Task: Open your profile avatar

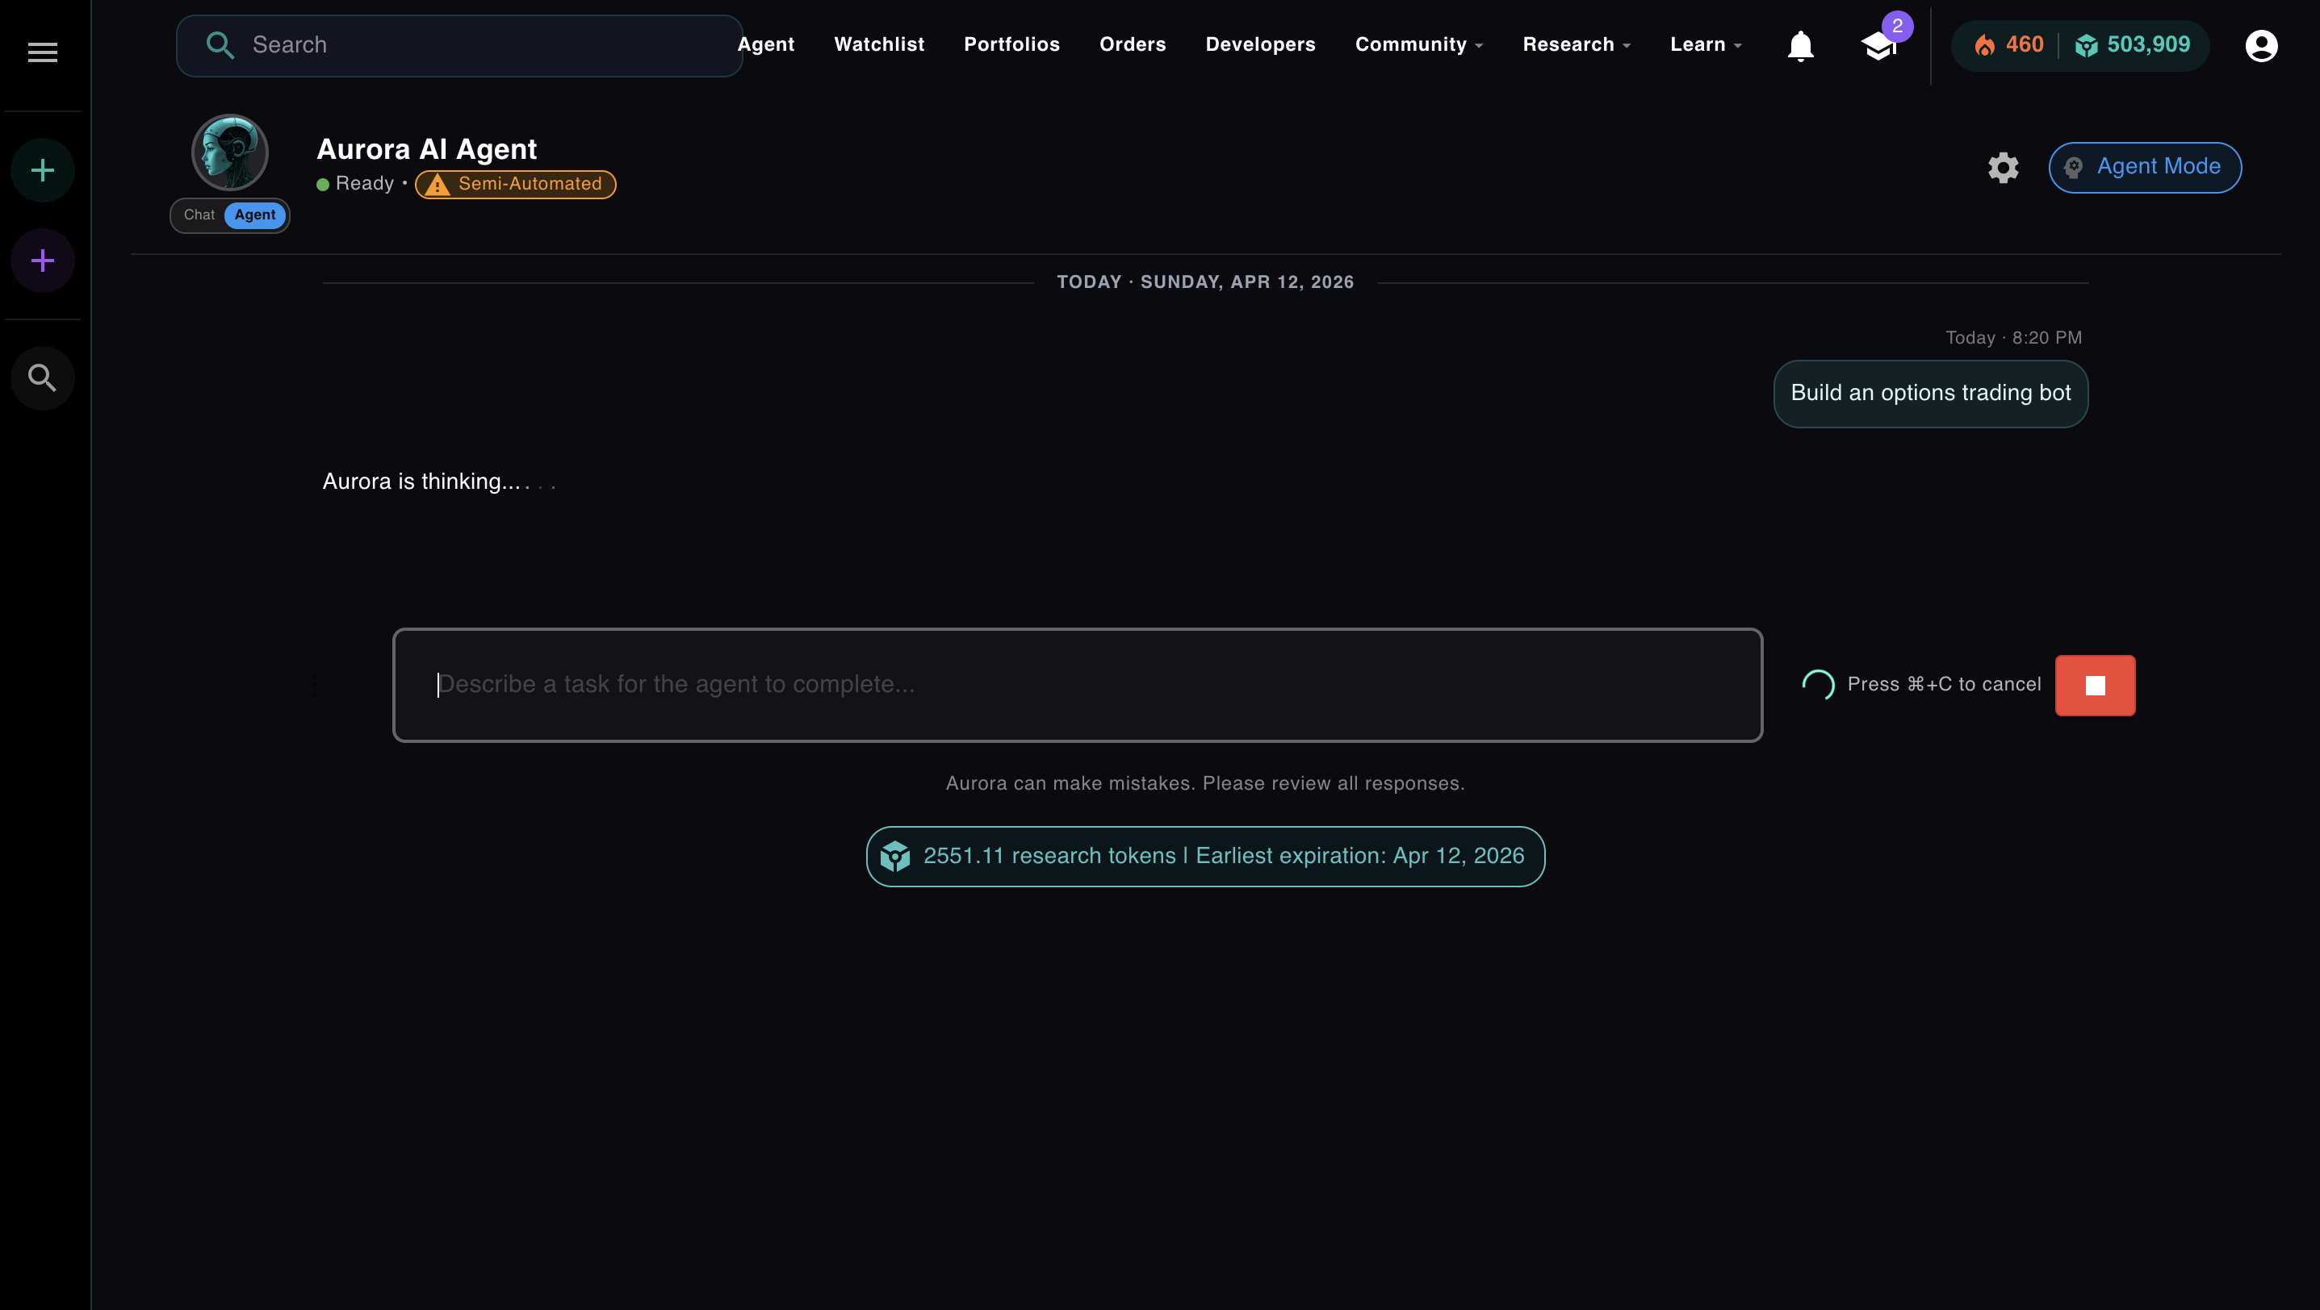Action: click(x=2261, y=46)
